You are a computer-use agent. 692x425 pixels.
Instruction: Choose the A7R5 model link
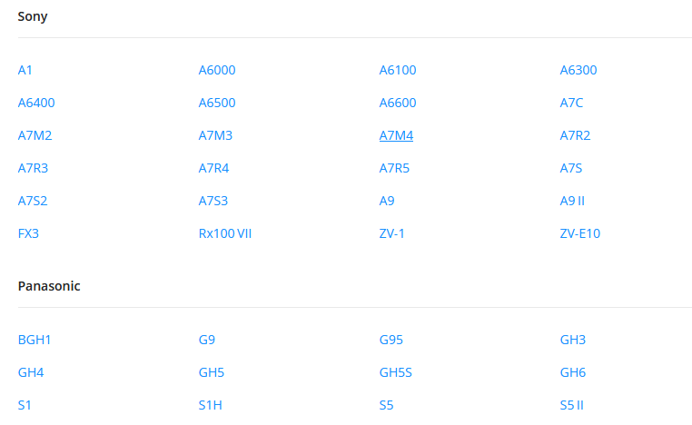coord(394,168)
